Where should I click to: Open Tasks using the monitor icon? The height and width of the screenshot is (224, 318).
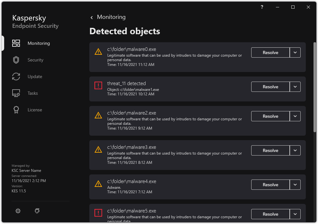click(16, 93)
